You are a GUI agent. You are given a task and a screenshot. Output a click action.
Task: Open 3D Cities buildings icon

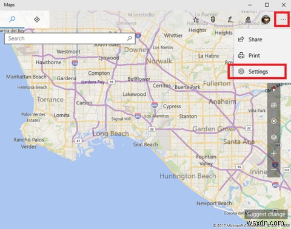[x=248, y=19]
